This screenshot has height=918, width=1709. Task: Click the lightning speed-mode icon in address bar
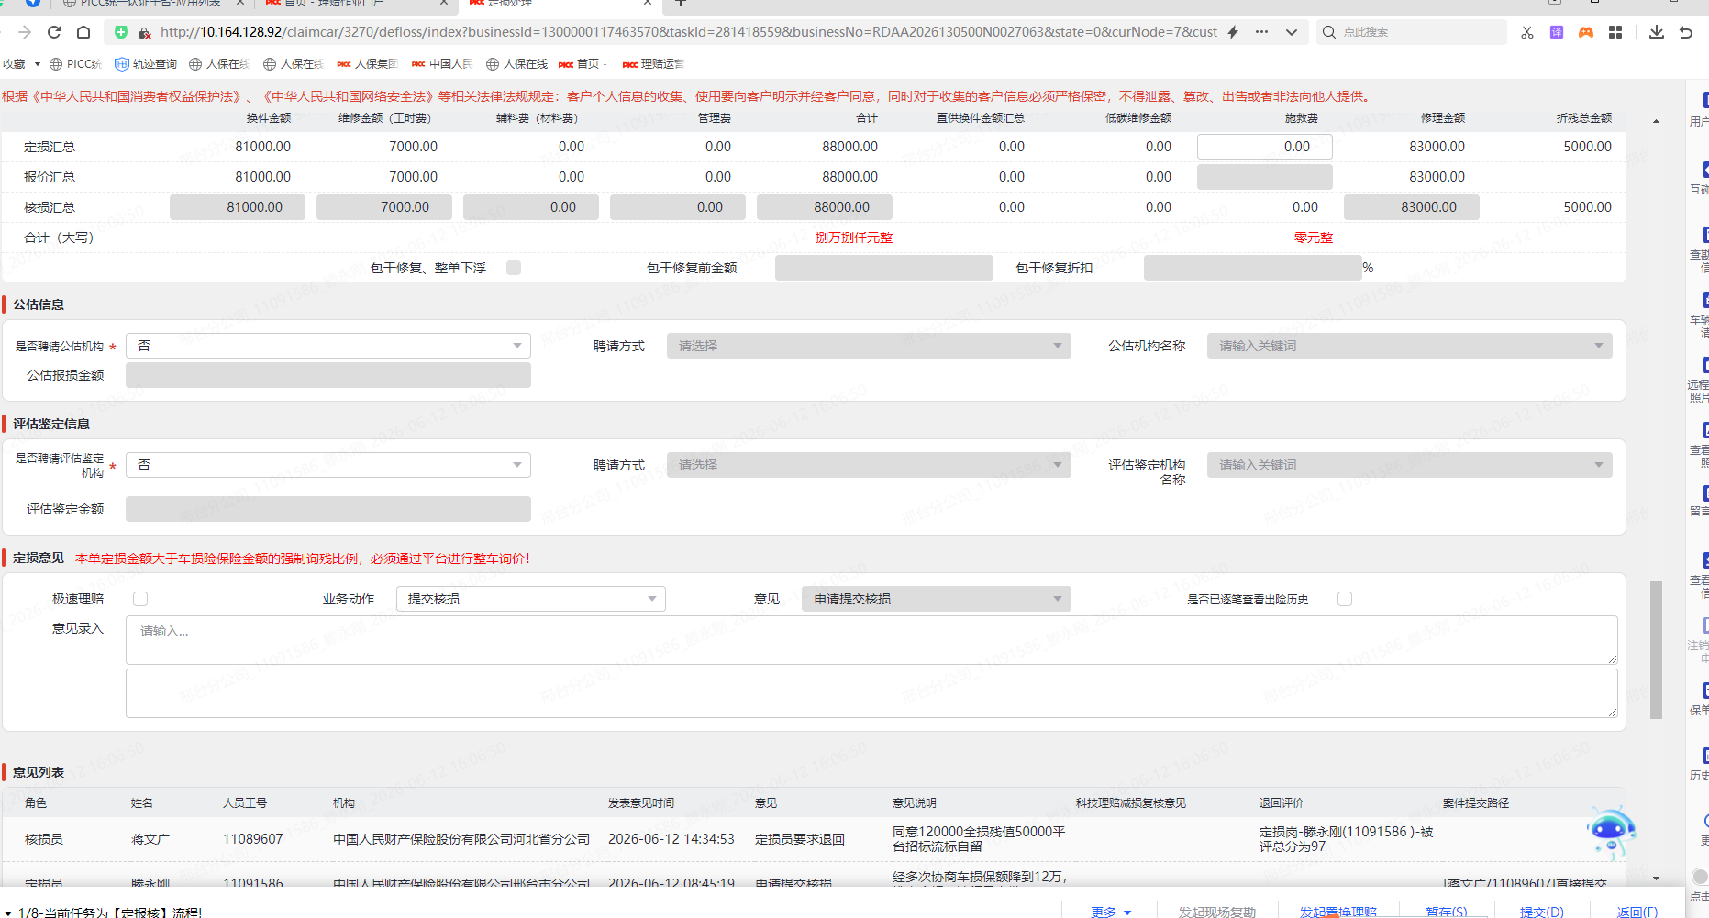[1233, 32]
